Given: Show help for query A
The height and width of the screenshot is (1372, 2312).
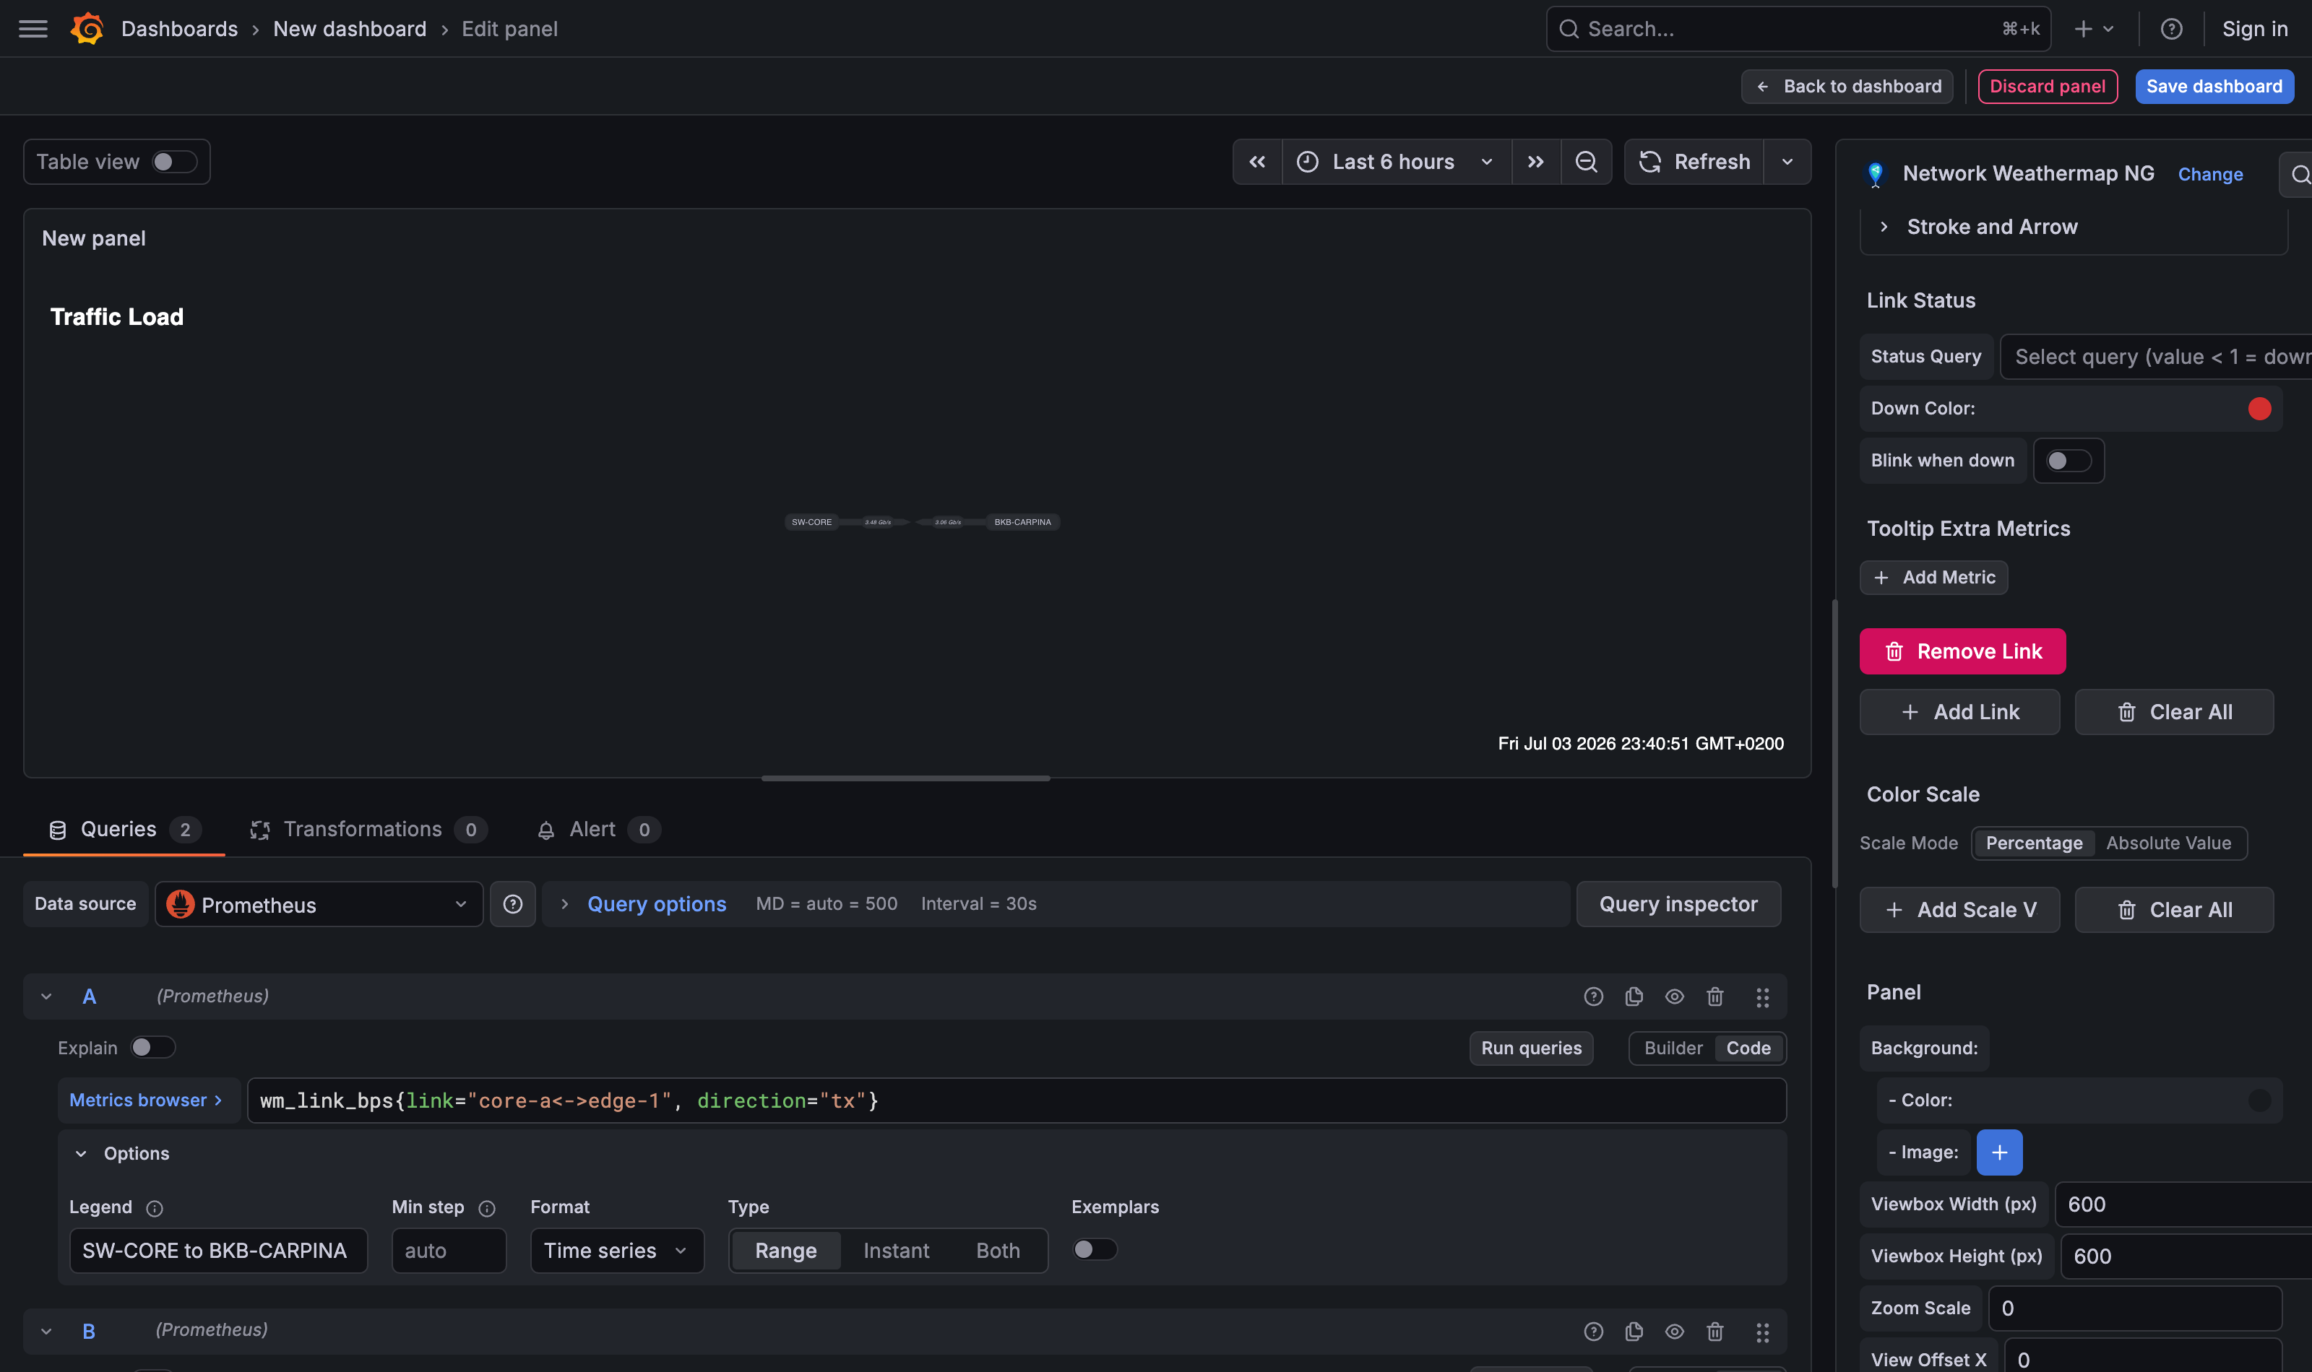Looking at the screenshot, I should 1592,996.
